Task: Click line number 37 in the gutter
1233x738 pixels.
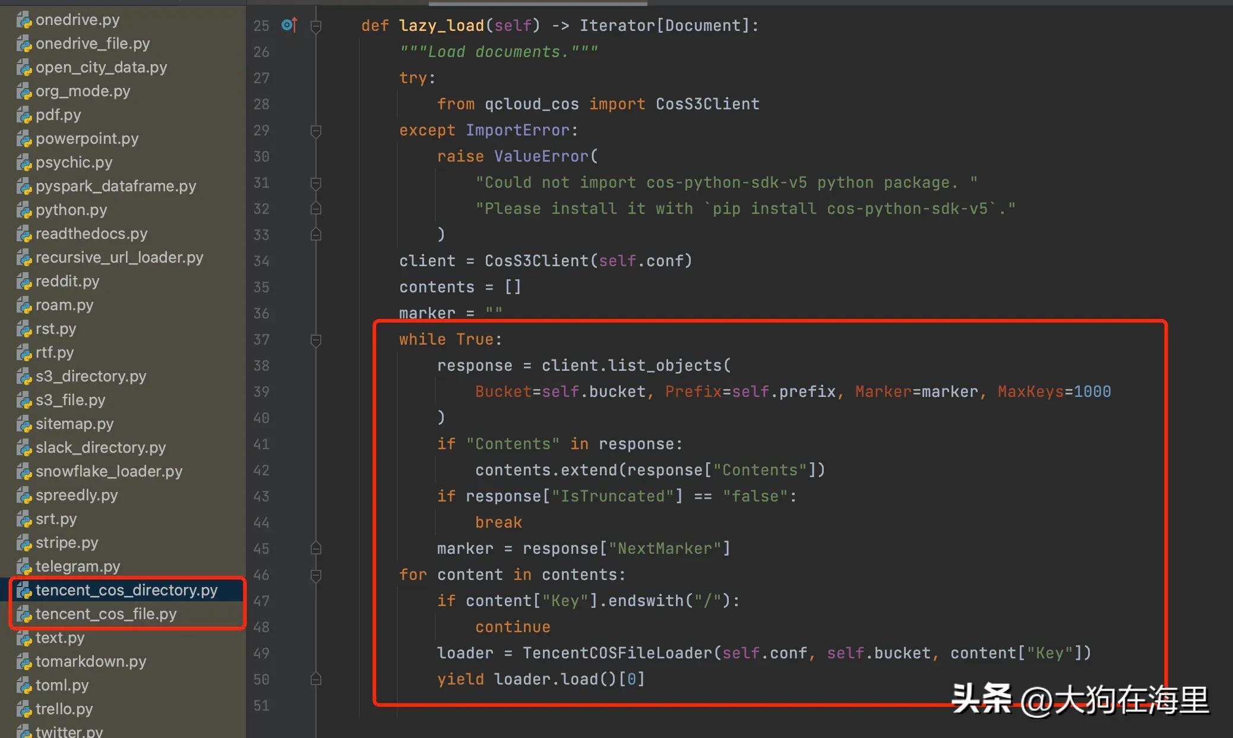Action: point(261,339)
